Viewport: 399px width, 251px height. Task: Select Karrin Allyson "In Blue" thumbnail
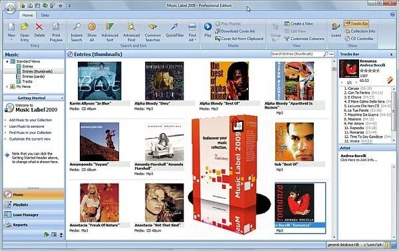pyautogui.click(x=100, y=81)
